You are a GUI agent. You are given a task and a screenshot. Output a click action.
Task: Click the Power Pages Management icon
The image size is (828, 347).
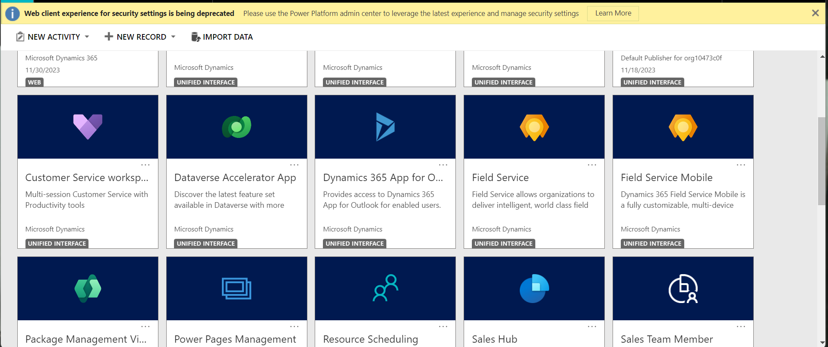coord(237,288)
